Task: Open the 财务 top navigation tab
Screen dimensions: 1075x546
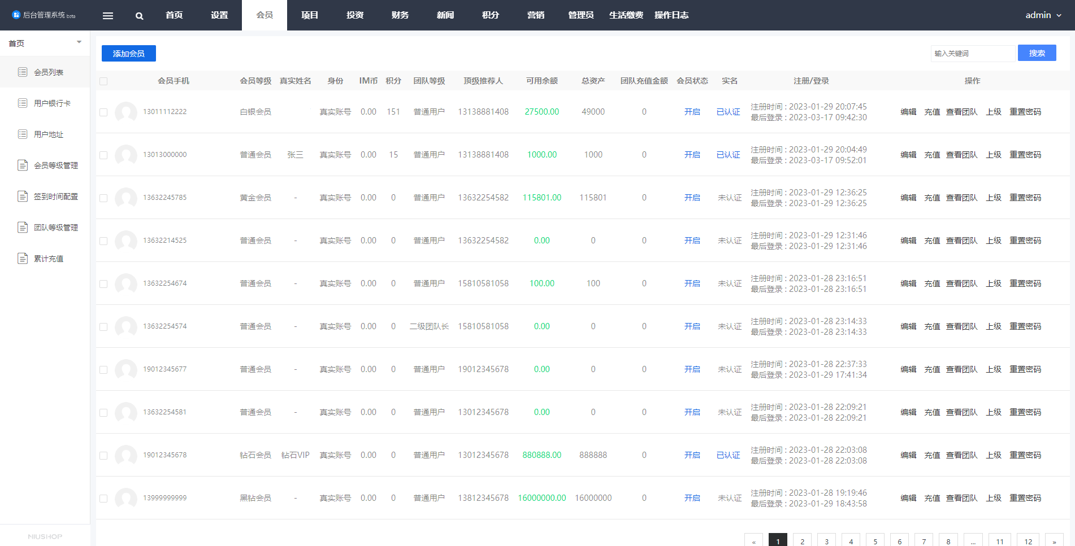Action: [400, 15]
